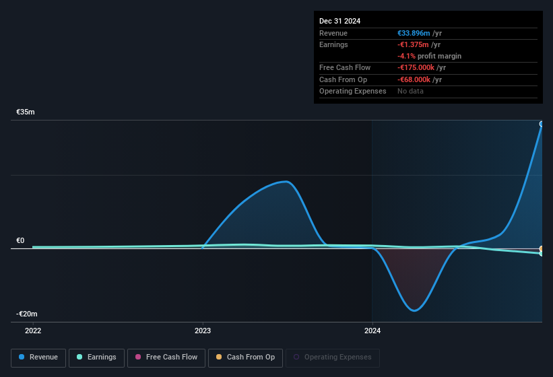Click the orange Cash From Op legend dot
Viewport: 553px width, 377px height.
pyautogui.click(x=219, y=357)
